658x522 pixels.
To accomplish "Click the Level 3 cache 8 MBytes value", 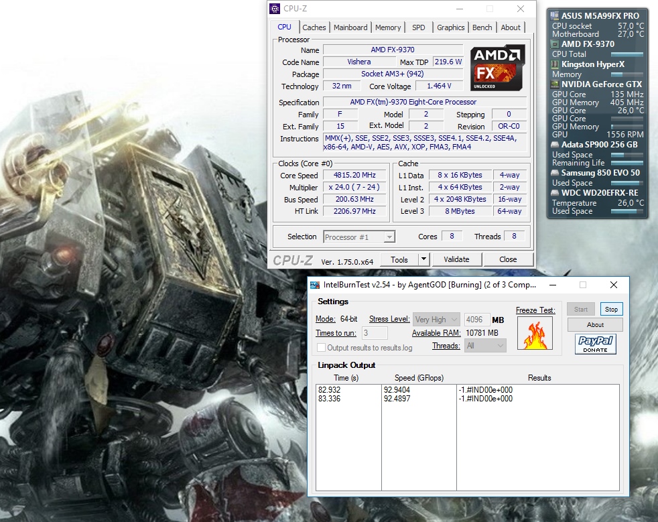I will point(460,211).
